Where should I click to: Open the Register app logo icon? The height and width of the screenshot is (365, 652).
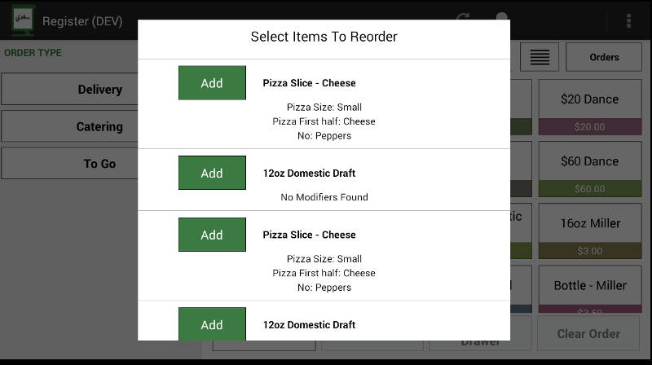[23, 20]
